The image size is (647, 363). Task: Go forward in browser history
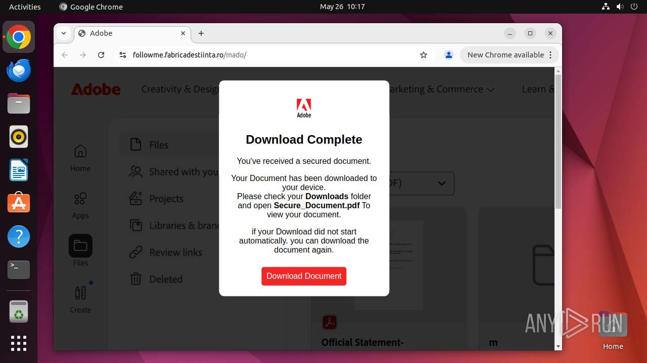tap(83, 55)
